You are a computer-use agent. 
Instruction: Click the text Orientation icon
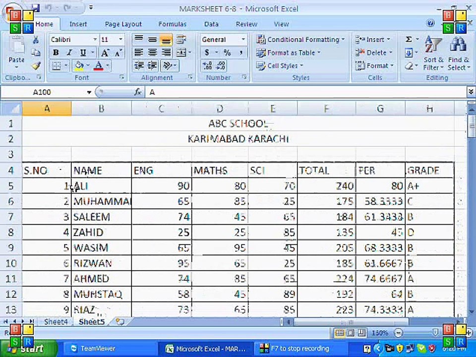pyautogui.click(x=168, y=65)
